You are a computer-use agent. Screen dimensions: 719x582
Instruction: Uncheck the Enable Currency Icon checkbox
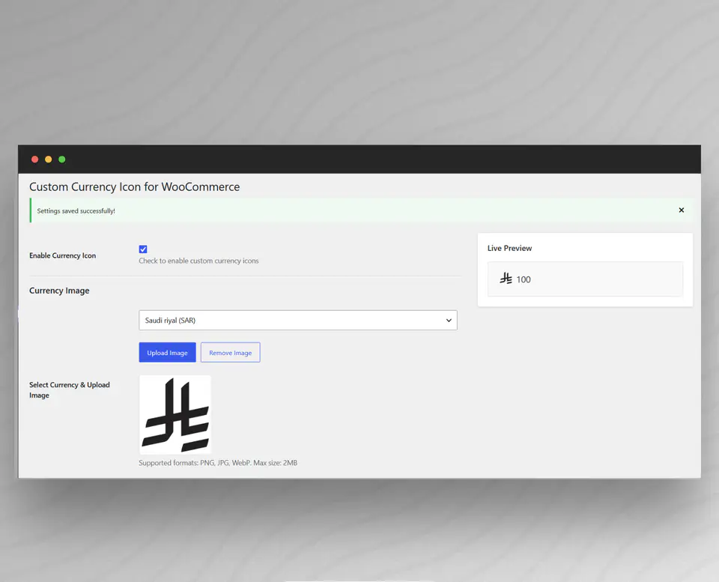click(143, 249)
